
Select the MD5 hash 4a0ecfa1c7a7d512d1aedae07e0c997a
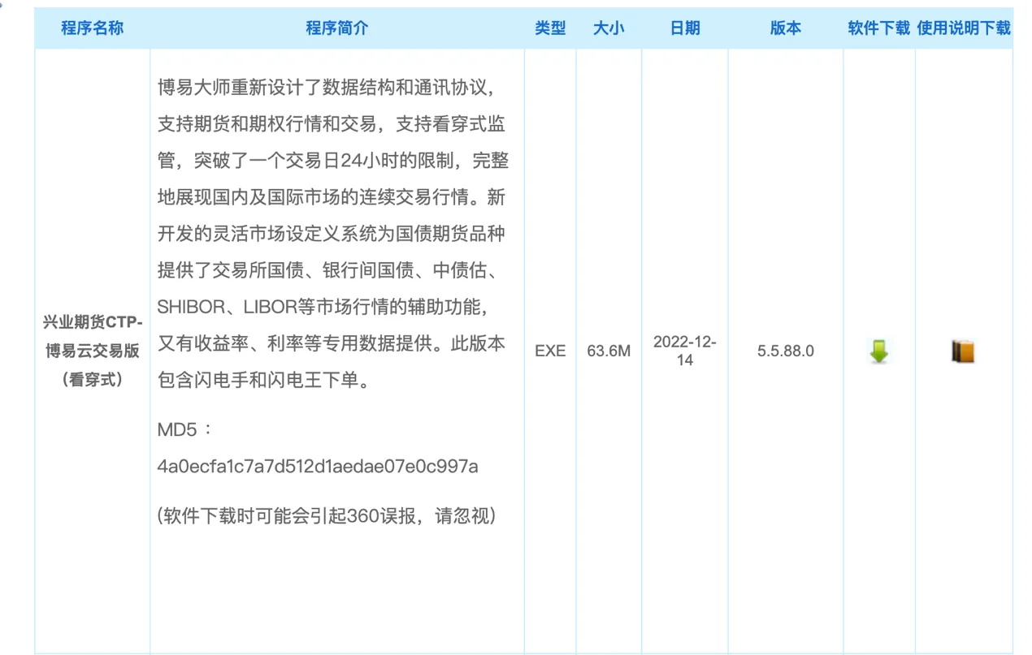pyautogui.click(x=318, y=467)
